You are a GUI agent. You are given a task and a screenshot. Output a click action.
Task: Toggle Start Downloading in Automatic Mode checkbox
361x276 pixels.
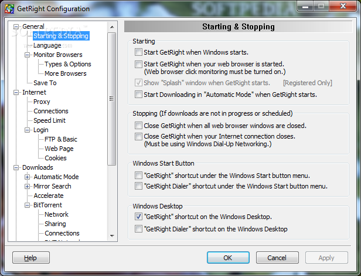[138, 94]
